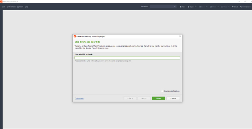Create a New project from toolbar
This screenshot has width=252, height=129.
(x=182, y=7)
